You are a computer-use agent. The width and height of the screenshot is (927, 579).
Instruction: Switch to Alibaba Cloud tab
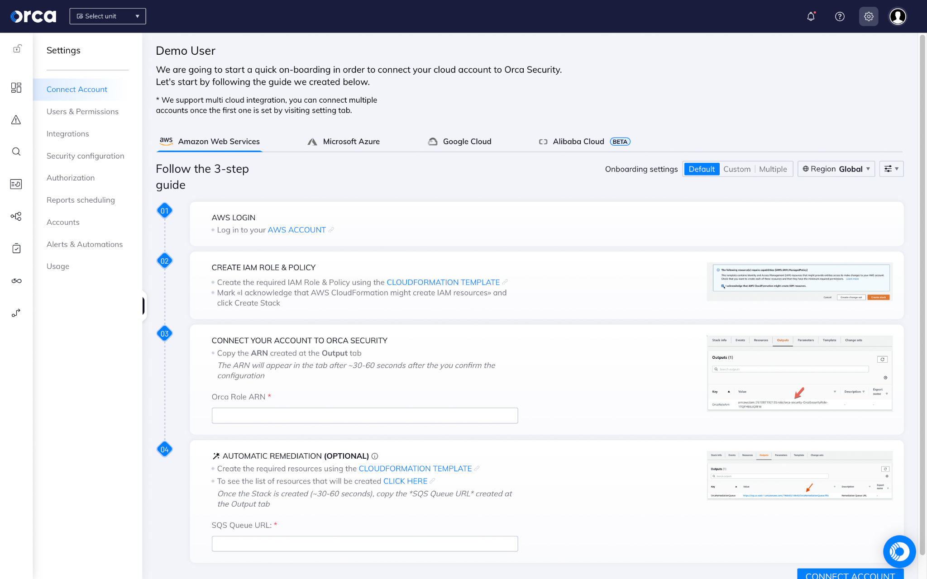click(x=584, y=142)
